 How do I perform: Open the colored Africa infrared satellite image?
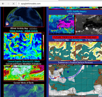62,25
